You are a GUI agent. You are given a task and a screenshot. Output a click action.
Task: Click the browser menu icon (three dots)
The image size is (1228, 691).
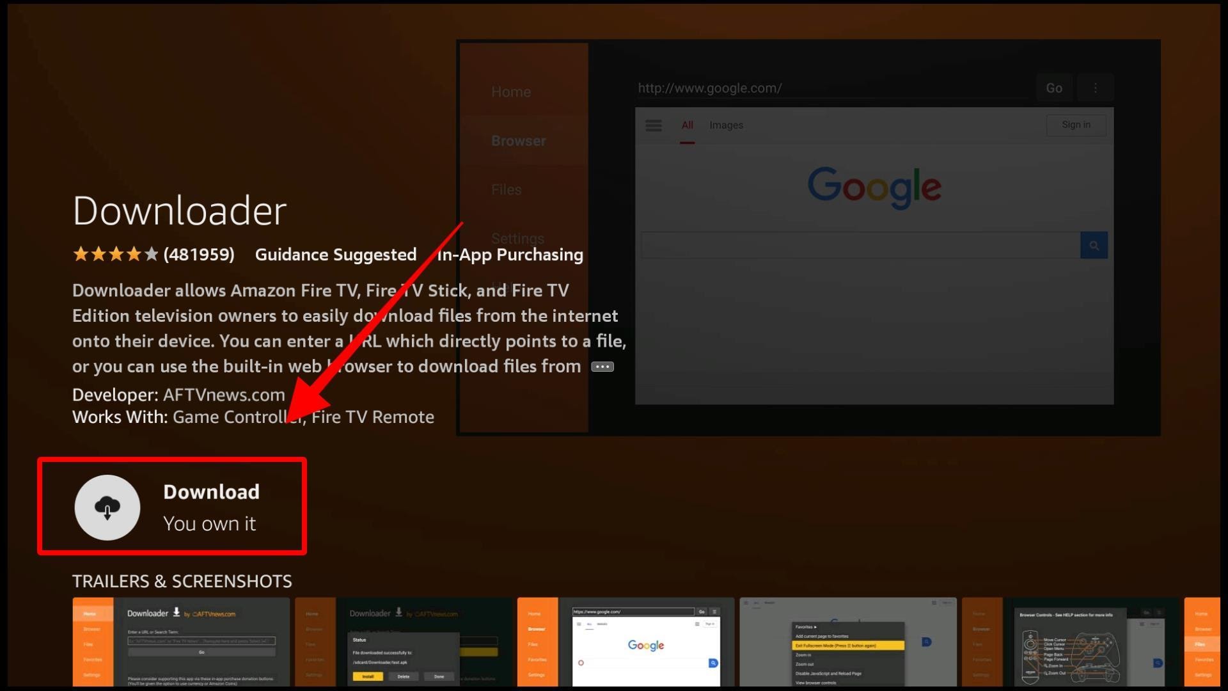[1095, 88]
